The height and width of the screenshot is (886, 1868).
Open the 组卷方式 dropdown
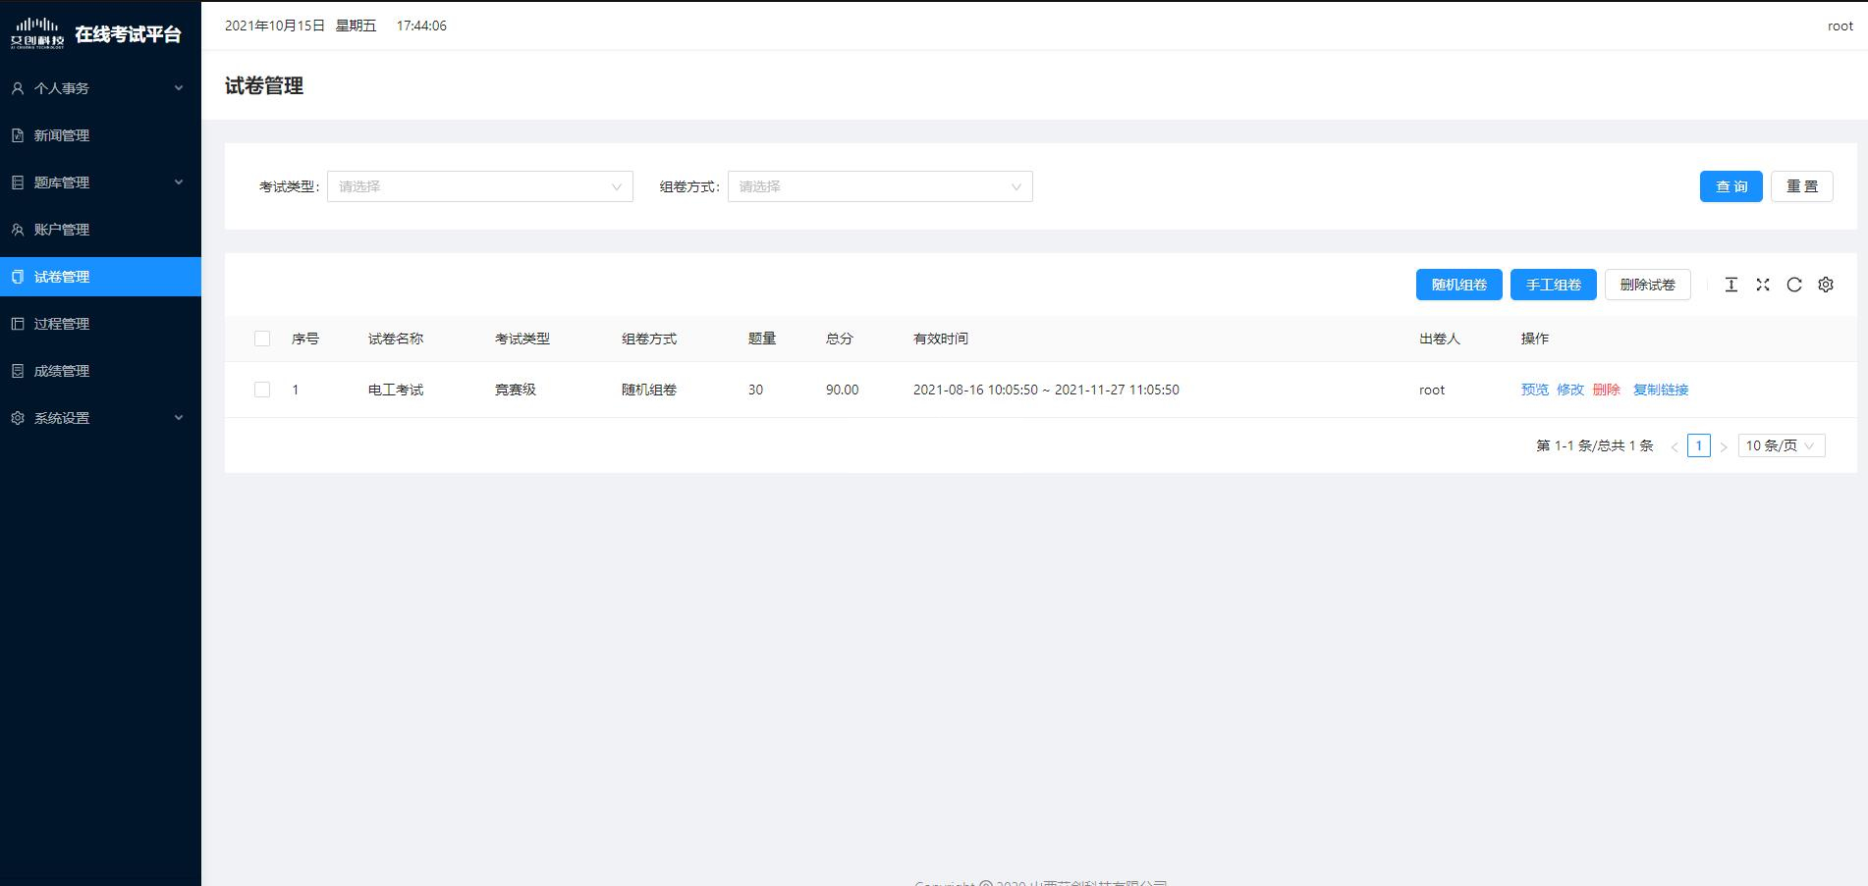(x=880, y=186)
